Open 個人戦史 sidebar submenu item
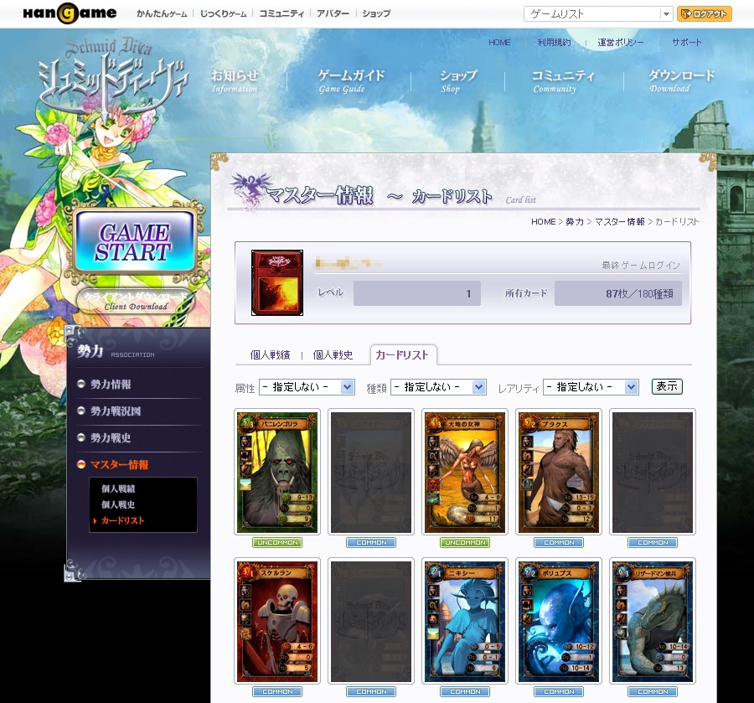This screenshot has height=703, width=754. [118, 504]
